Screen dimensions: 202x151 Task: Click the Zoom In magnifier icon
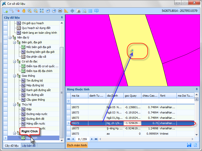coord(30,11)
